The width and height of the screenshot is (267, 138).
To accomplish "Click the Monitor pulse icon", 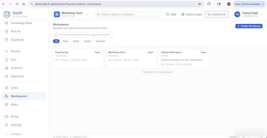I will point(6,51).
